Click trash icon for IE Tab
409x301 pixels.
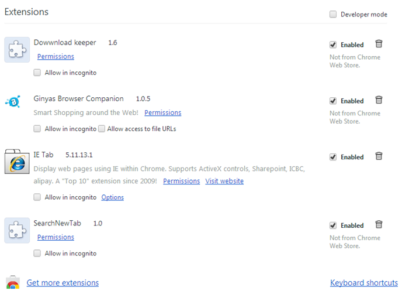coord(379,156)
